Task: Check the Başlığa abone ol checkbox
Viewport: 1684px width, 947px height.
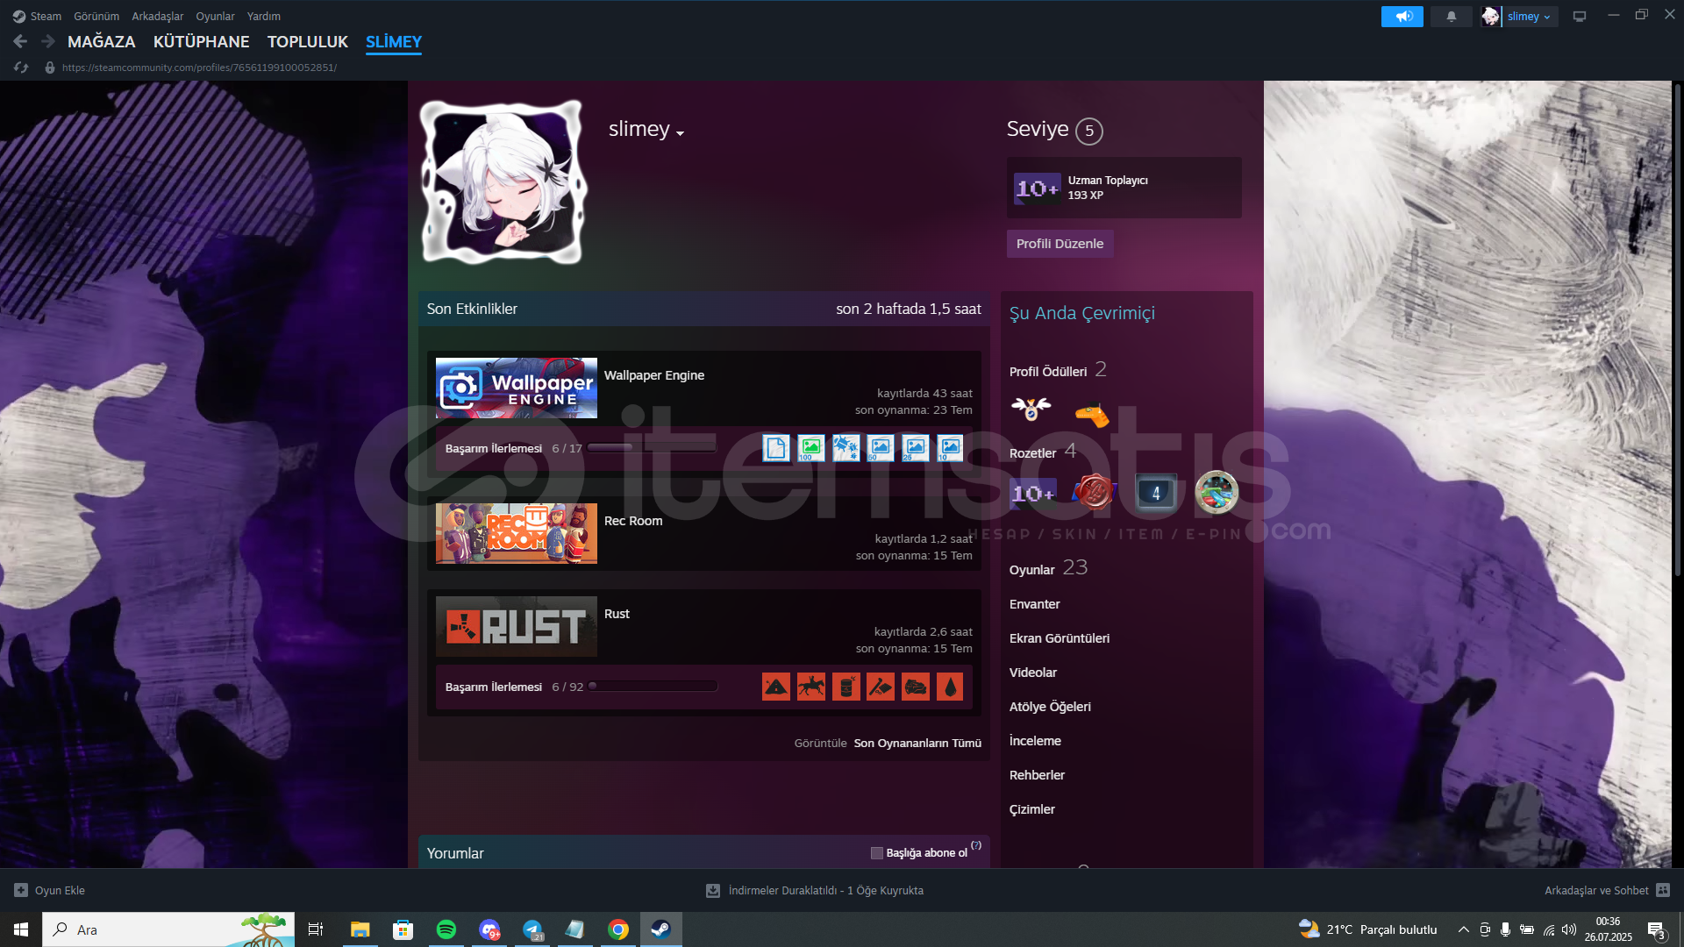Action: [x=876, y=853]
